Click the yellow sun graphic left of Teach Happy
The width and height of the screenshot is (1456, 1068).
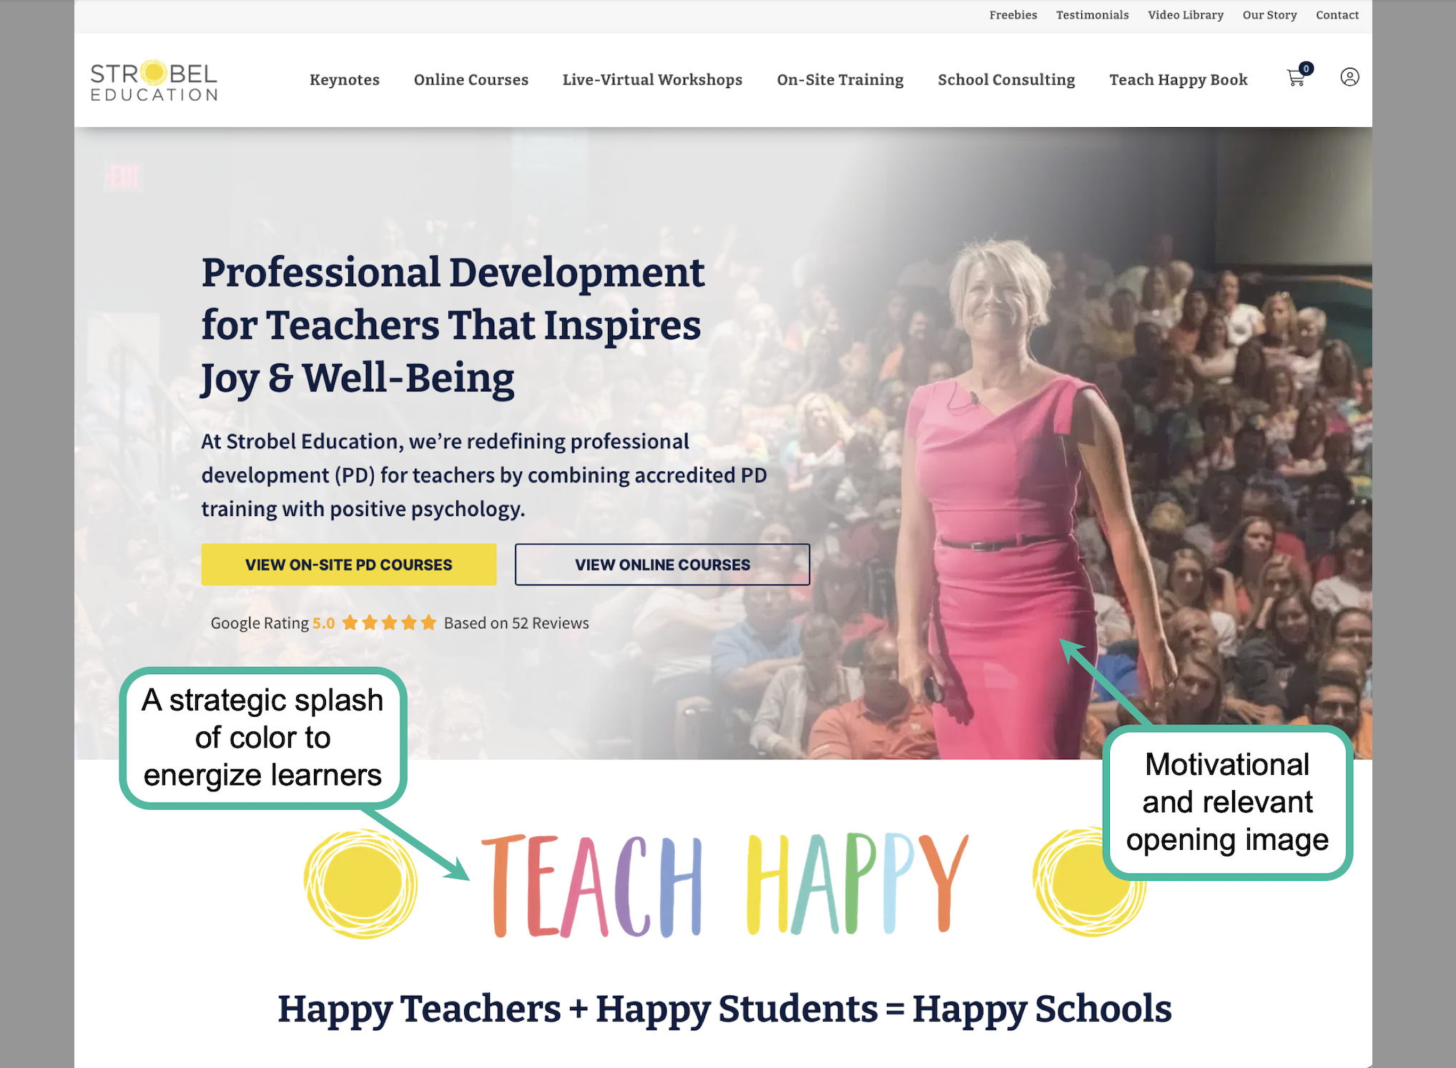point(360,884)
